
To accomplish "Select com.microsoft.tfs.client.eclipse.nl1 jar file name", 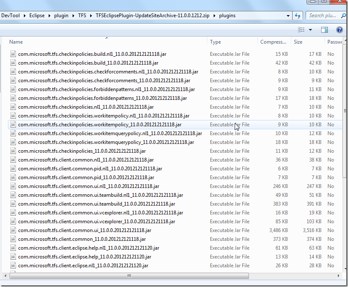I will click(x=83, y=266).
